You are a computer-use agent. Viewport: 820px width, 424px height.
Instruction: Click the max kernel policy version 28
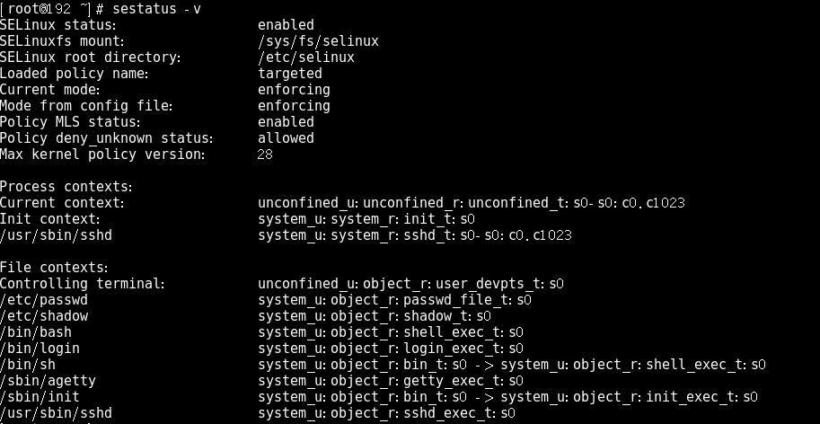[265, 155]
